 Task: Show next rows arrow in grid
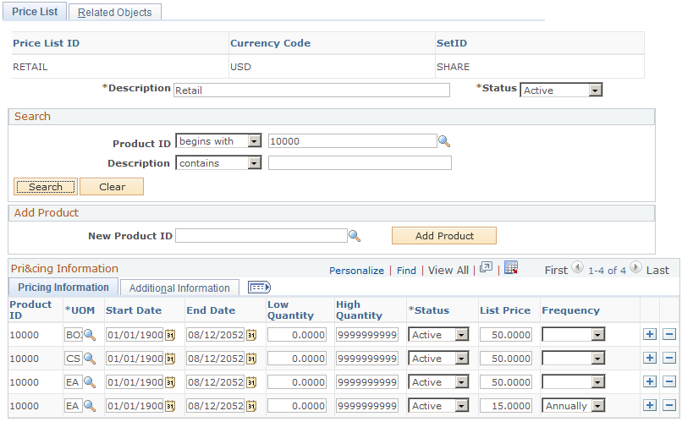pyautogui.click(x=635, y=267)
